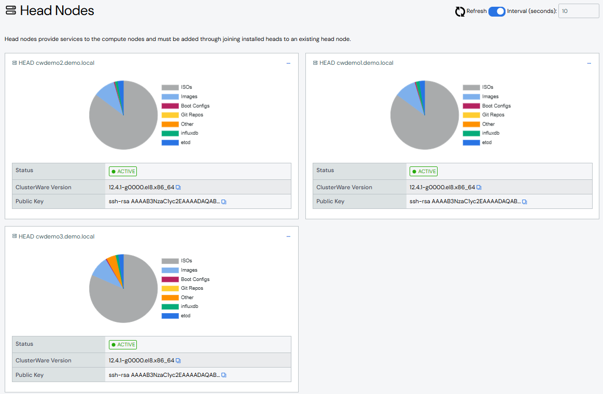Click the ACTIVE status badge for cwdemo3
This screenshot has width=603, height=394.
pyautogui.click(x=123, y=345)
